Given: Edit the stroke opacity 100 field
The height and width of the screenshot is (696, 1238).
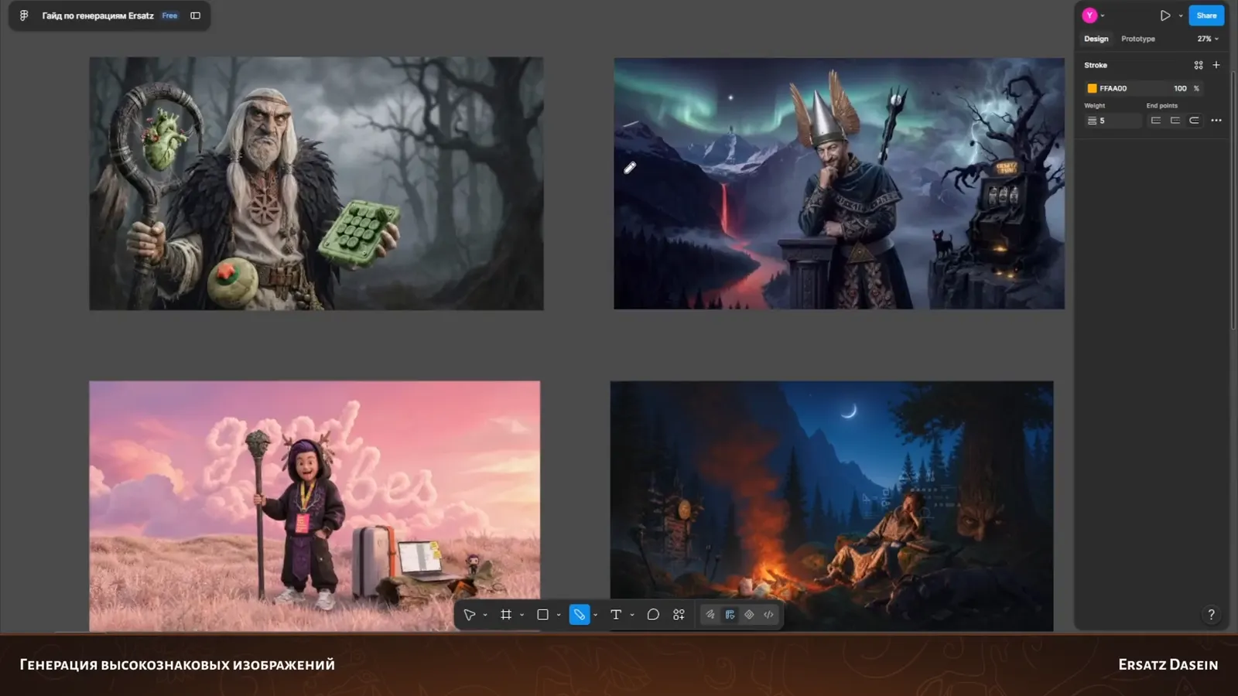Looking at the screenshot, I should coord(1180,88).
